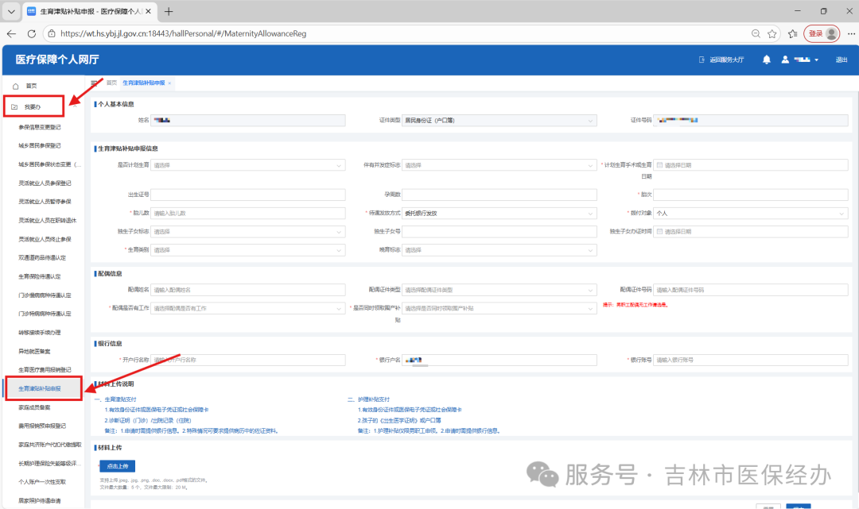Open the 配偶证件类型 dropdown
Viewport: 859px width, 509px height.
click(x=499, y=290)
